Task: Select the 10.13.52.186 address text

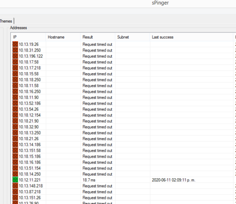Action: tap(30, 103)
